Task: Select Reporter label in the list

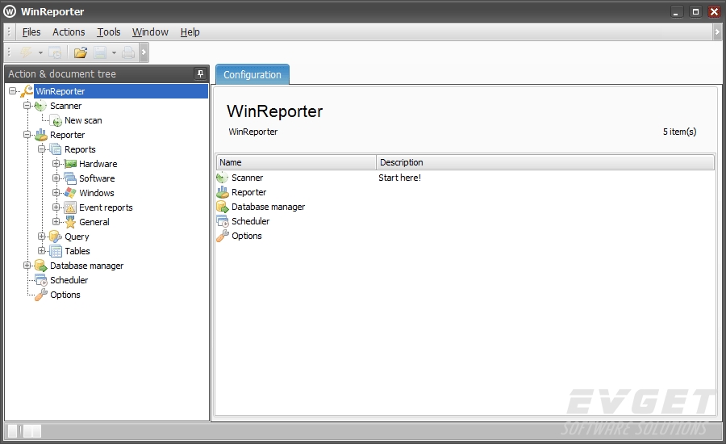Action: pyautogui.click(x=248, y=192)
